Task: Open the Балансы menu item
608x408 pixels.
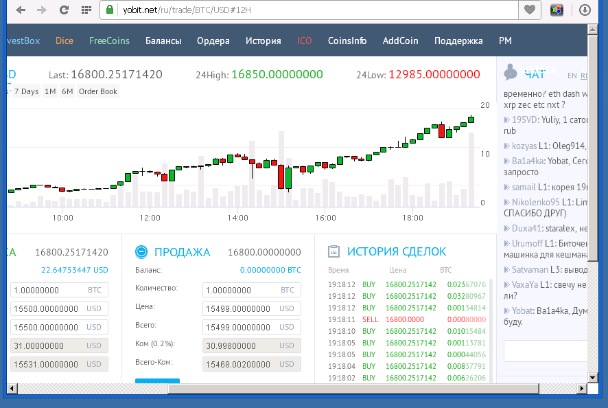Action: coord(163,41)
